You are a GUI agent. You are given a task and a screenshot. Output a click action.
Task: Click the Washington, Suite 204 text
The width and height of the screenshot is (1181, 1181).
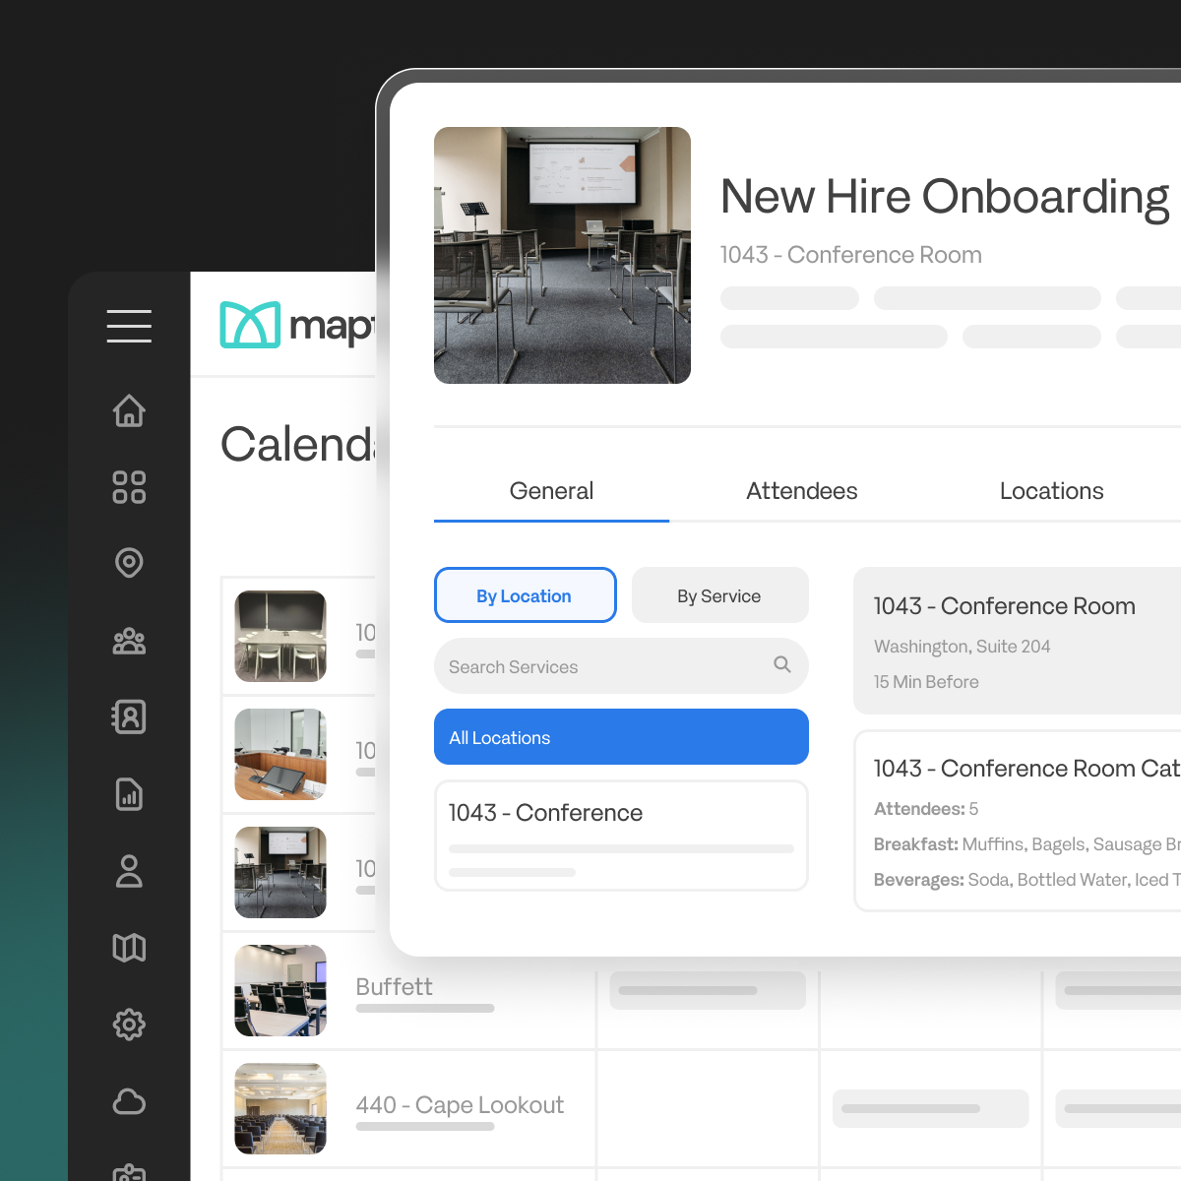pyautogui.click(x=962, y=647)
